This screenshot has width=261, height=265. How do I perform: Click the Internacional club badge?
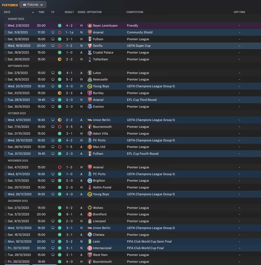tap(90, 248)
